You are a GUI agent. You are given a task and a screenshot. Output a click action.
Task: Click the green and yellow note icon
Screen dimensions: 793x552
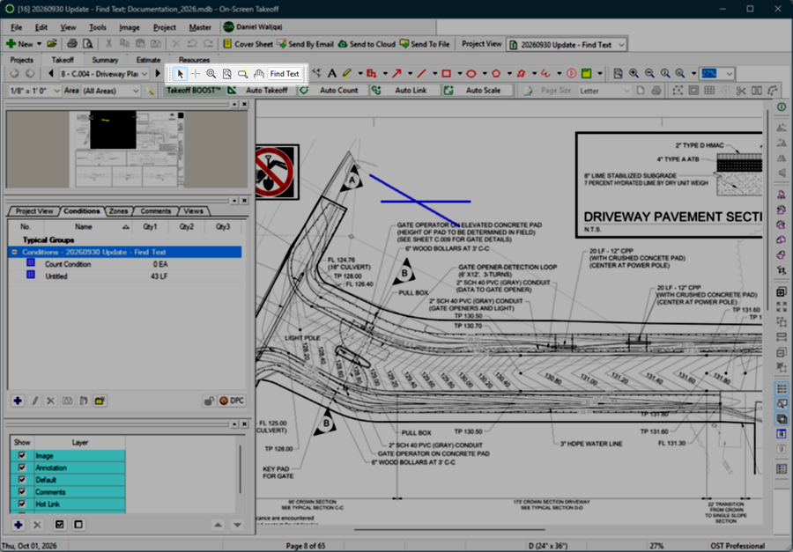[x=586, y=74]
